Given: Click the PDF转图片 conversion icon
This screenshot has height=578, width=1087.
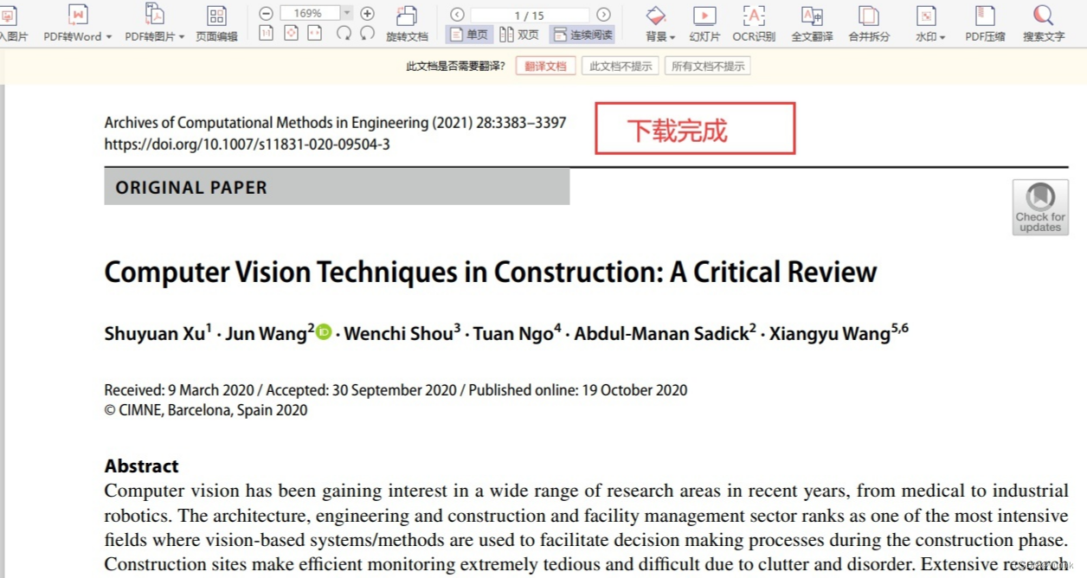Looking at the screenshot, I should 154,15.
